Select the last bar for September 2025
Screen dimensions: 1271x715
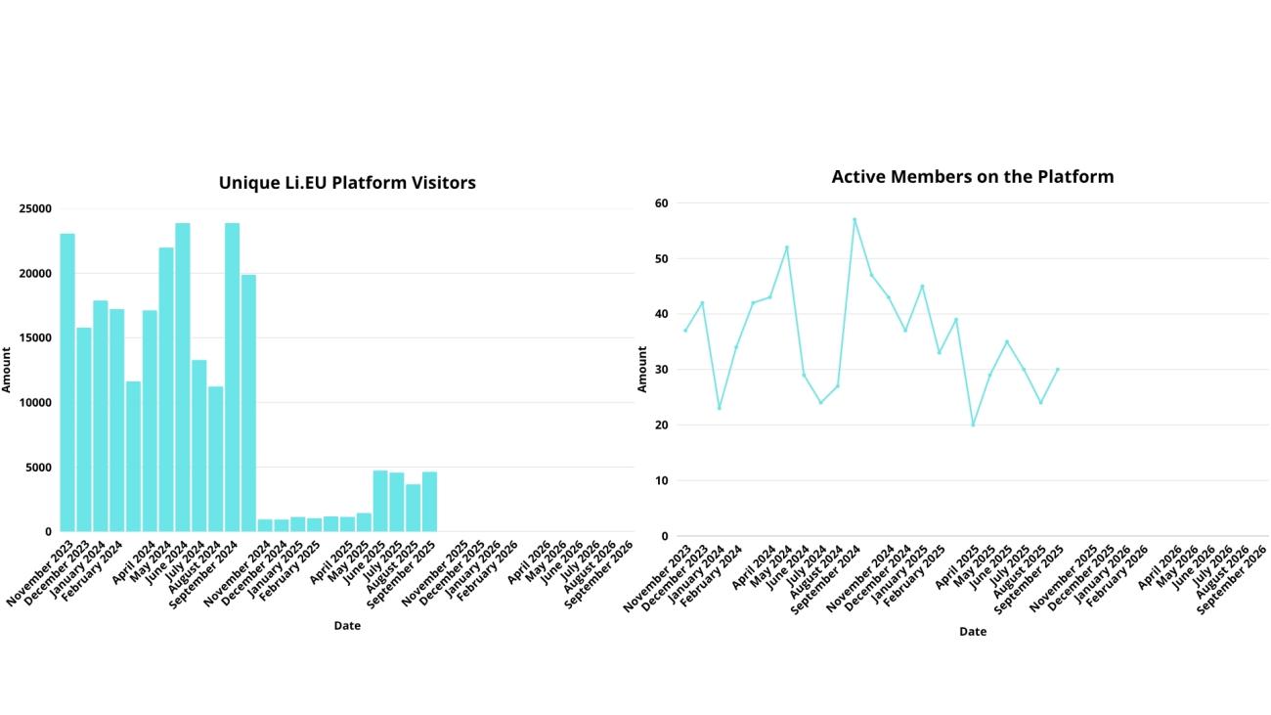(429, 502)
